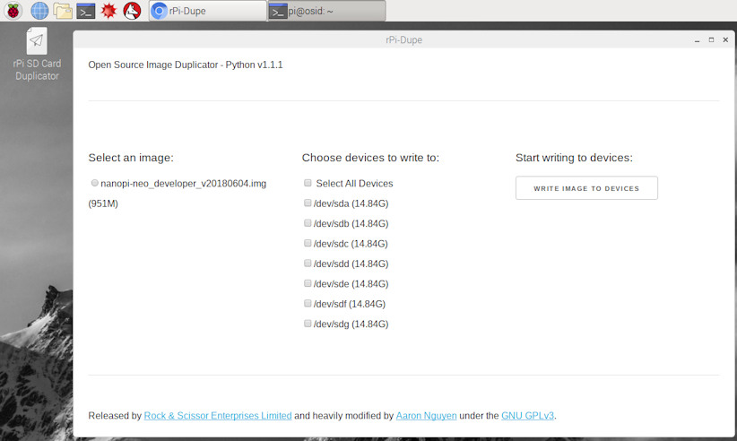The width and height of the screenshot is (737, 441).
Task: Open rPi SD Card Duplicator desktop shortcut
Action: click(37, 55)
